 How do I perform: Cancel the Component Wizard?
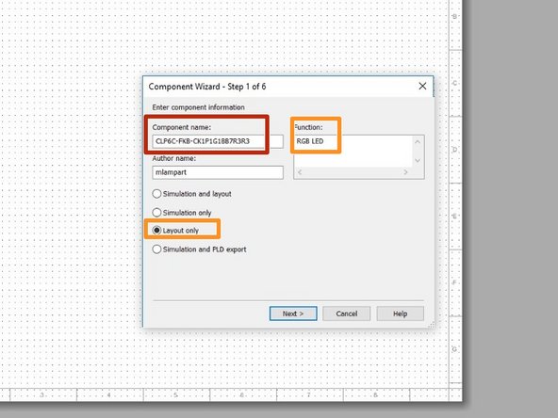point(347,313)
